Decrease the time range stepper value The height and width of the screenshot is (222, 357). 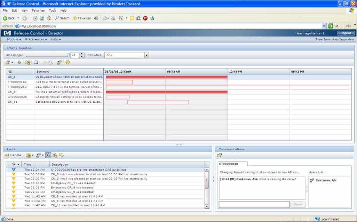coord(82,56)
